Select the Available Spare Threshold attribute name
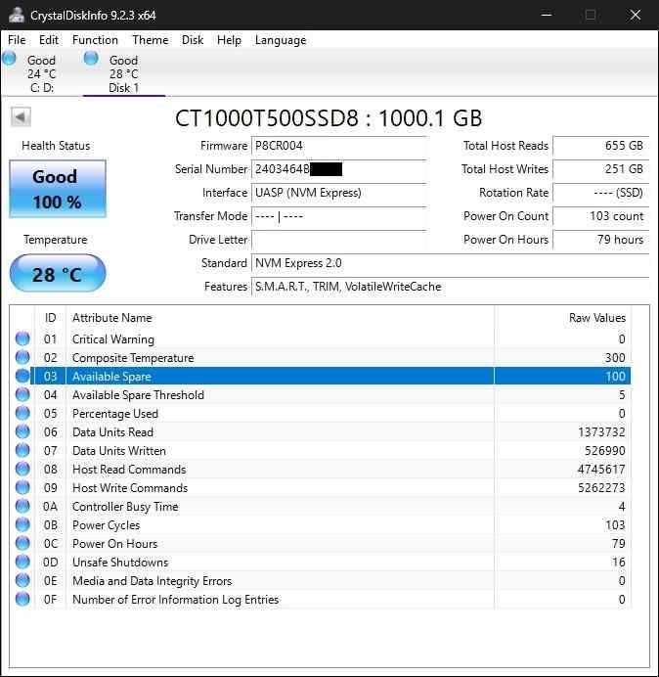The height and width of the screenshot is (677, 659). coord(138,395)
